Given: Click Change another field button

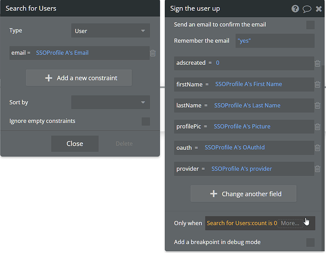Looking at the screenshot, I should pos(243,194).
